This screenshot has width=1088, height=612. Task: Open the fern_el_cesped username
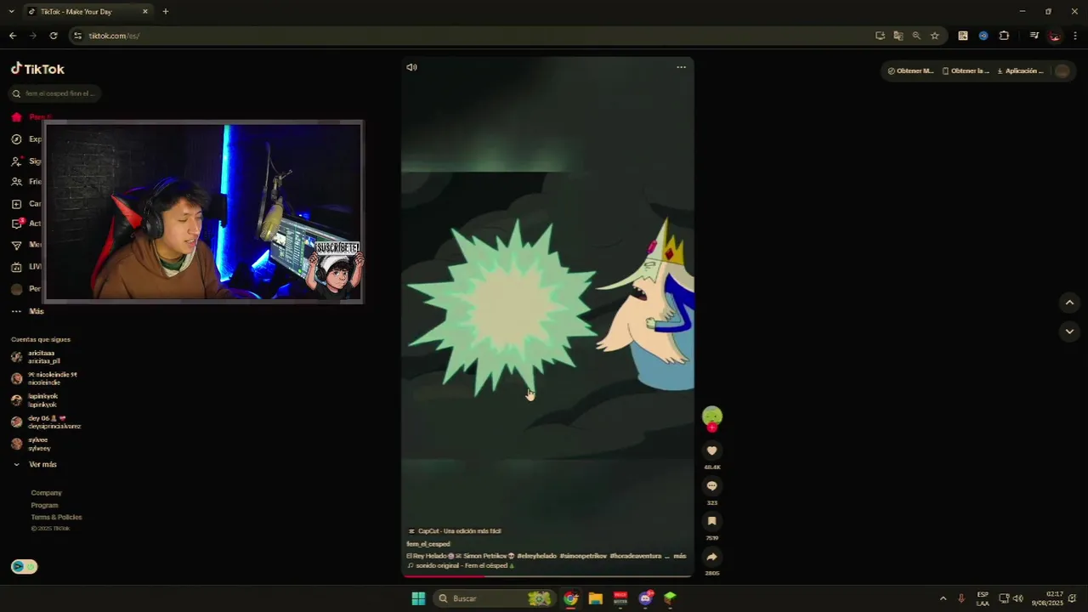coord(428,544)
